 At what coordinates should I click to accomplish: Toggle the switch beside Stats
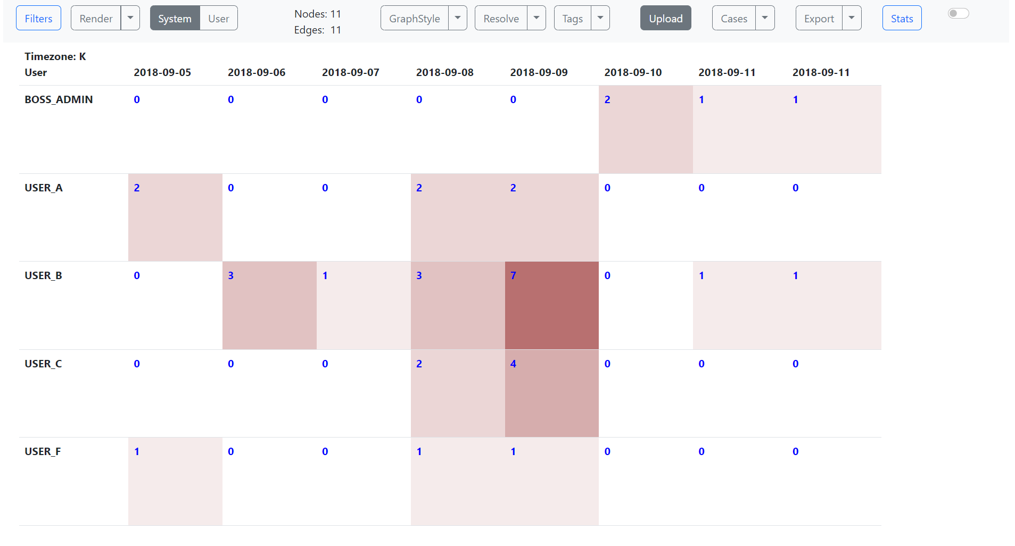tap(958, 13)
